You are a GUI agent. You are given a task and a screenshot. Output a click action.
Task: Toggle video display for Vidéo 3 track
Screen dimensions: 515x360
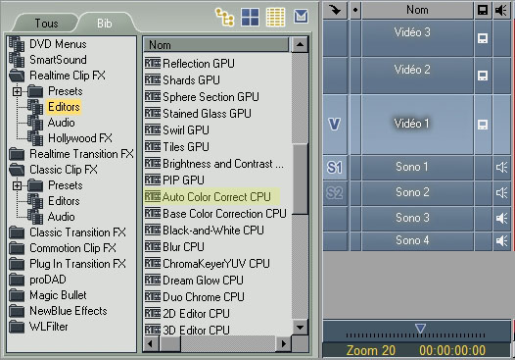coord(483,38)
